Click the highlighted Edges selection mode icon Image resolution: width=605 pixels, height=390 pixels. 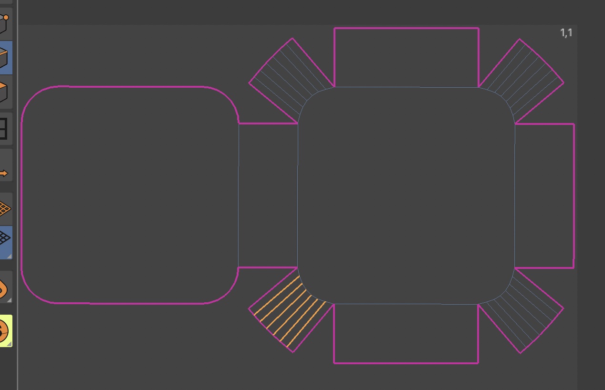pyautogui.click(x=5, y=57)
